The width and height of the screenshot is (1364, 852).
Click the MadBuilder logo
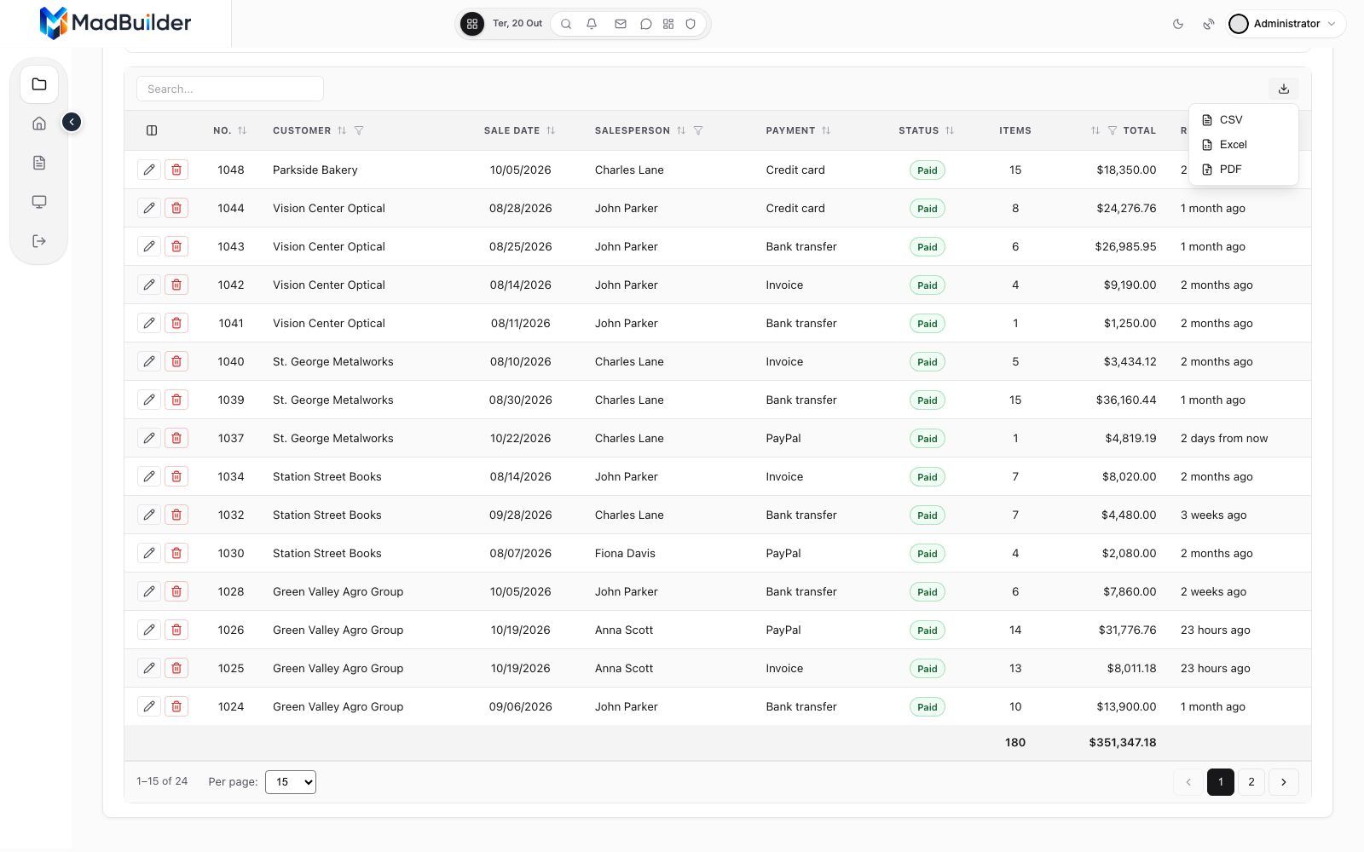pos(115,23)
